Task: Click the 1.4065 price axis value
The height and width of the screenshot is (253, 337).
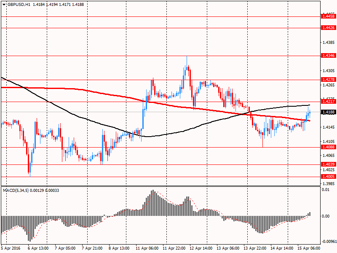Action: pyautogui.click(x=329, y=156)
